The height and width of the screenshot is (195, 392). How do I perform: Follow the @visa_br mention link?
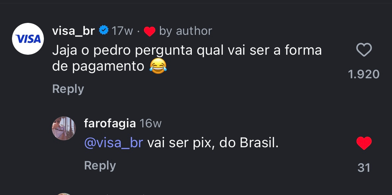[113, 143]
